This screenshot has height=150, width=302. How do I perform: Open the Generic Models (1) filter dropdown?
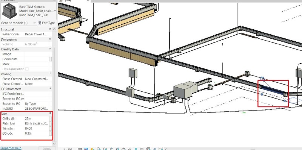pyautogui.click(x=18, y=23)
